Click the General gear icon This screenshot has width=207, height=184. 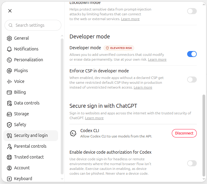click(9, 38)
